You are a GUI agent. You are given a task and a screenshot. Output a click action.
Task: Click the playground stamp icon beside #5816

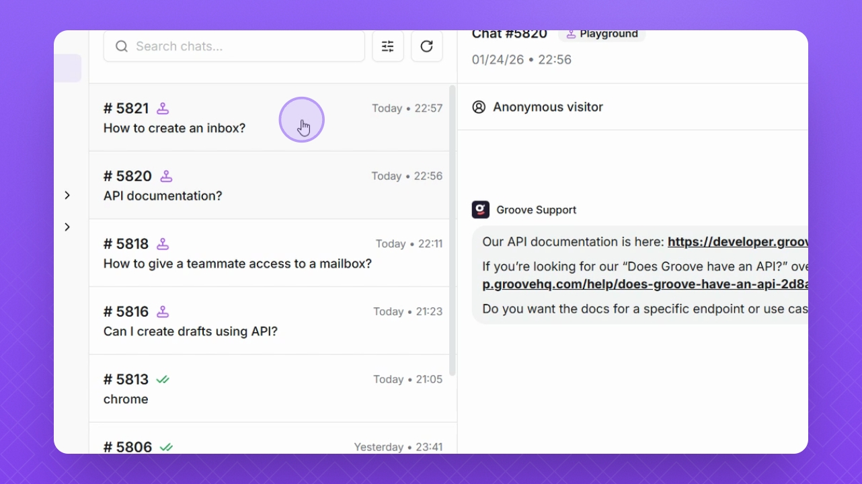click(163, 312)
